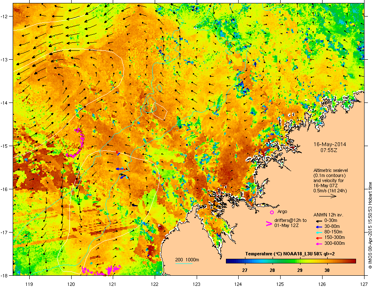
Task: Click the longitude axis label 119
Action: tap(29, 284)
